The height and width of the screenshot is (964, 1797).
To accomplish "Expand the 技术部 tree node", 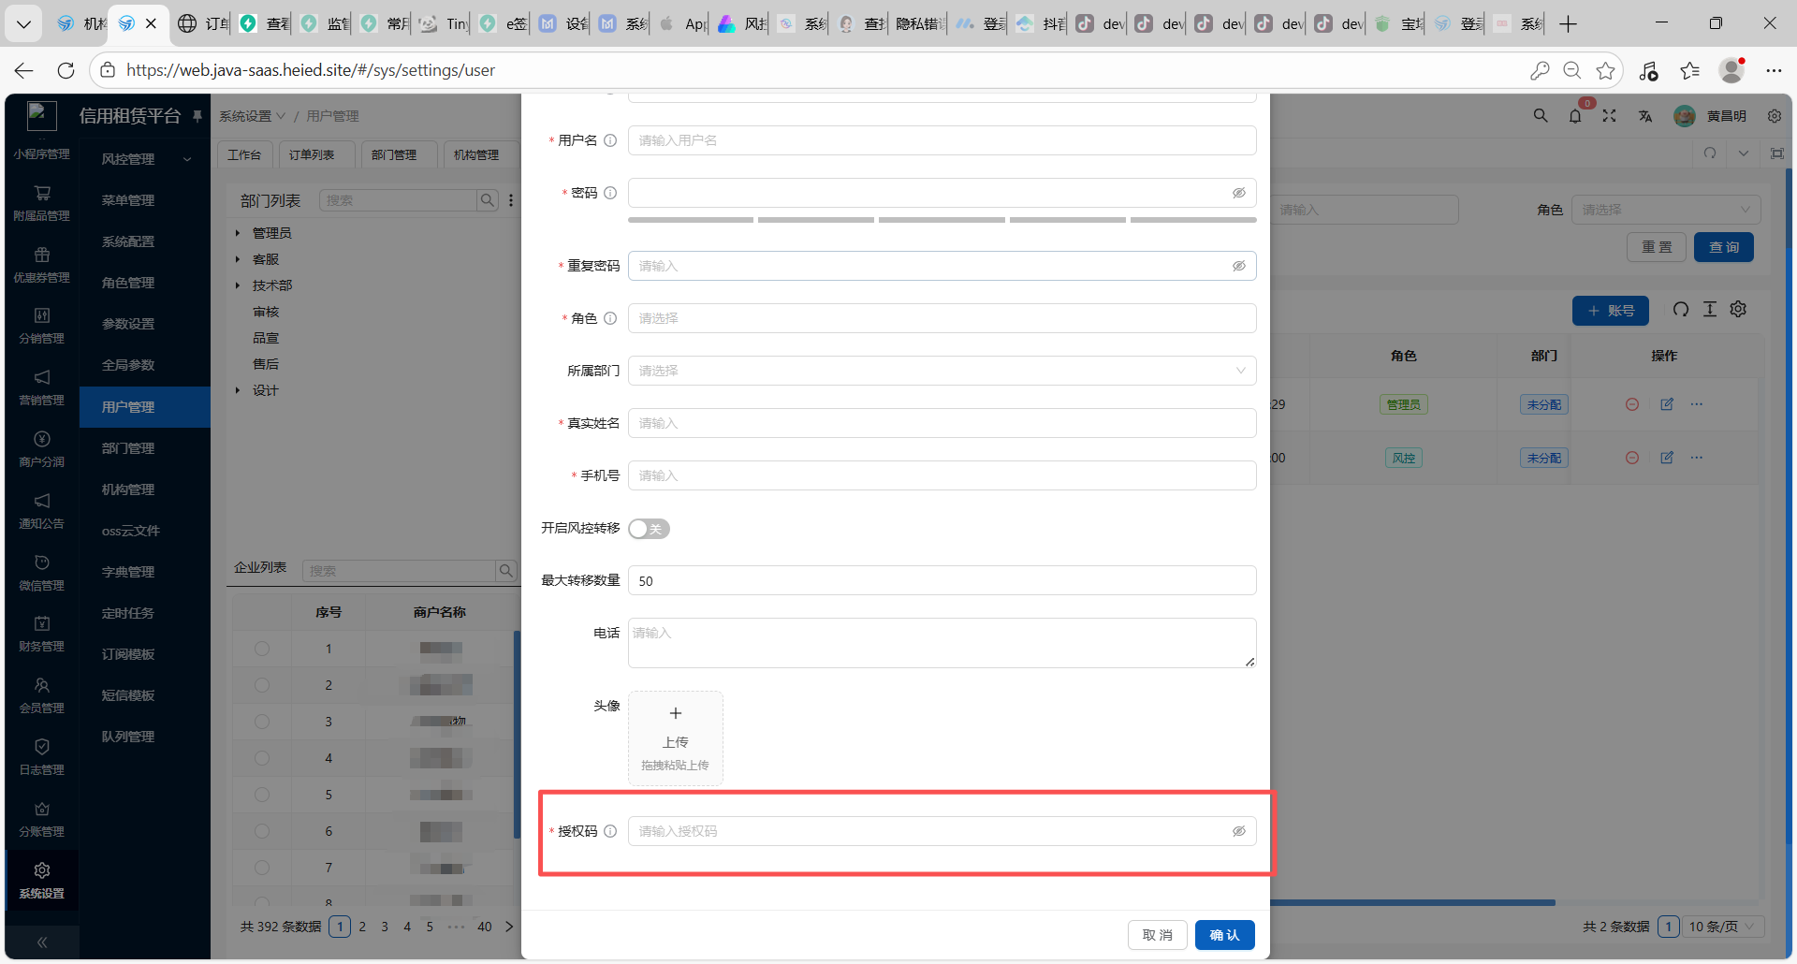I will (x=238, y=285).
